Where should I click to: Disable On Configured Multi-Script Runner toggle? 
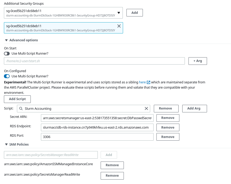click(x=7, y=76)
